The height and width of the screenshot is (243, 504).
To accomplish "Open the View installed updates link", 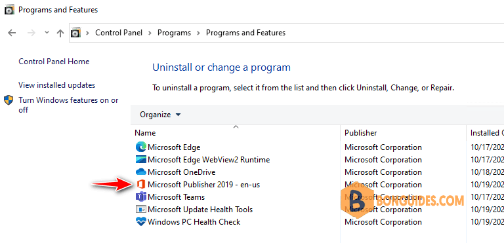I will pos(57,85).
